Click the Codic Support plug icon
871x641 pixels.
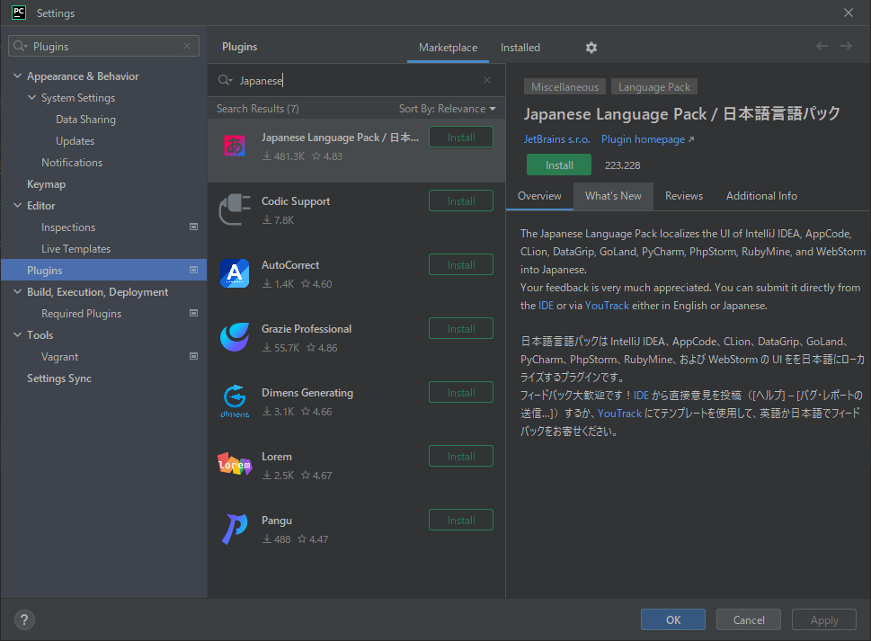pyautogui.click(x=235, y=209)
